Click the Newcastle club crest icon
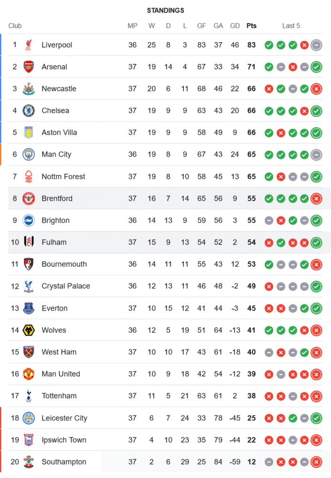Viewport: 331px width, 478px height. click(x=29, y=89)
